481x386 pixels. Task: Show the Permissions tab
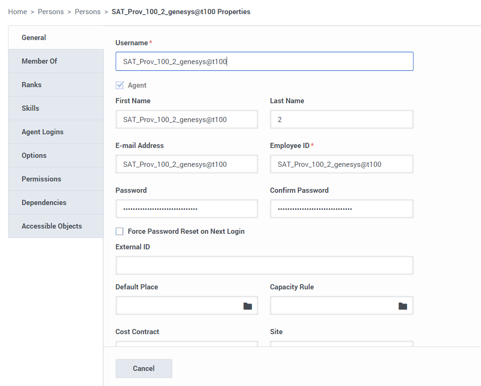pyautogui.click(x=56, y=179)
